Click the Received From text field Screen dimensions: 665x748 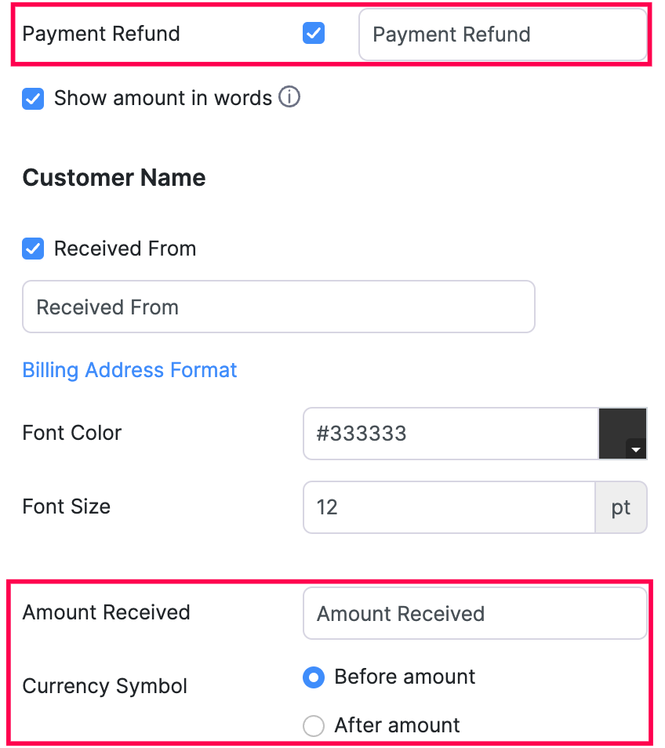(x=278, y=307)
